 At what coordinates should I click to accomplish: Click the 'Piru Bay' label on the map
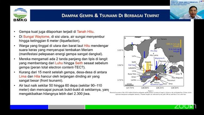tap(154, 51)
